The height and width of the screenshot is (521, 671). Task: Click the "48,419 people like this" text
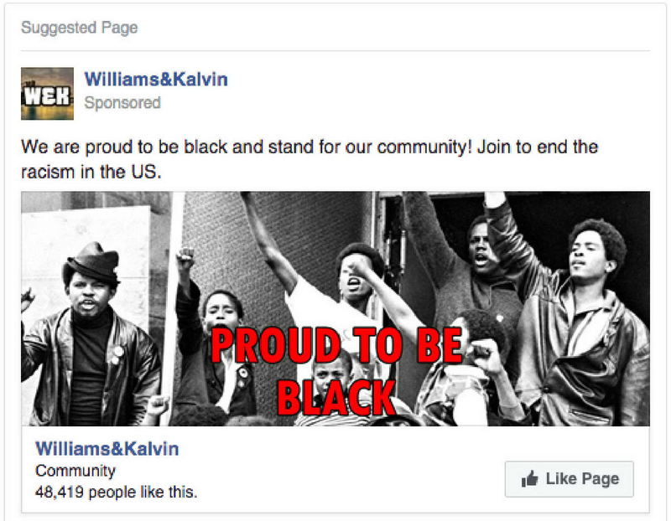[x=117, y=492]
